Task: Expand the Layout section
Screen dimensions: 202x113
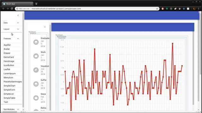Action: (11, 29)
